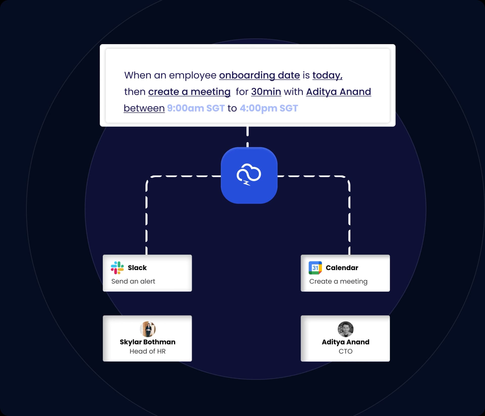This screenshot has height=416, width=485.
Task: Toggle the employee onboarding trigger condition
Action: click(255, 74)
